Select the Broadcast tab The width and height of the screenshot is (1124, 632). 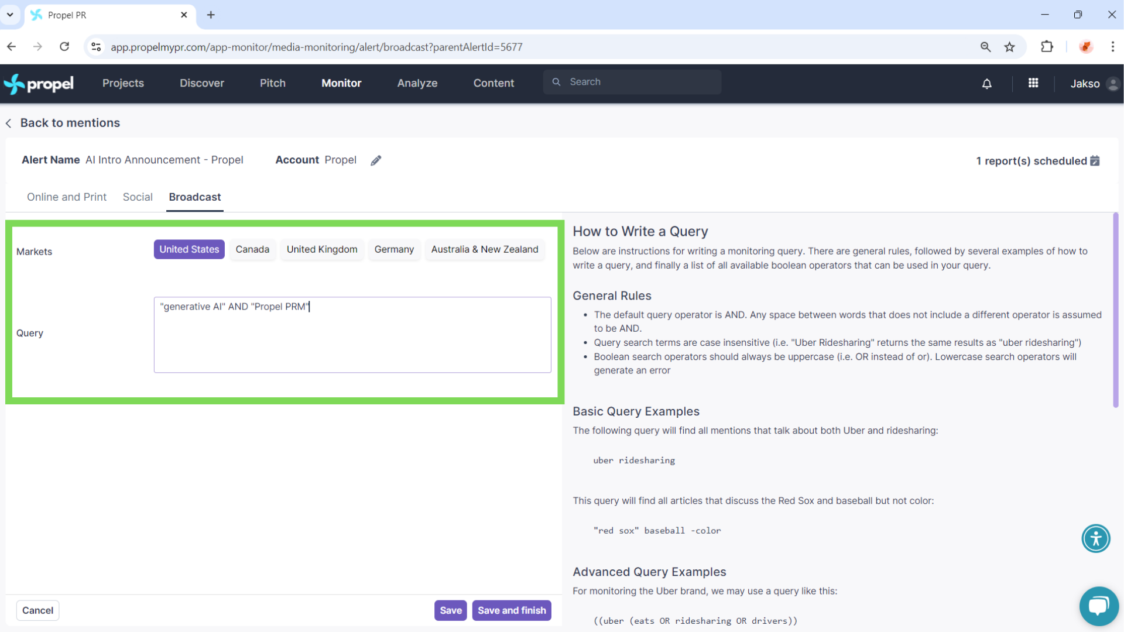tap(195, 197)
